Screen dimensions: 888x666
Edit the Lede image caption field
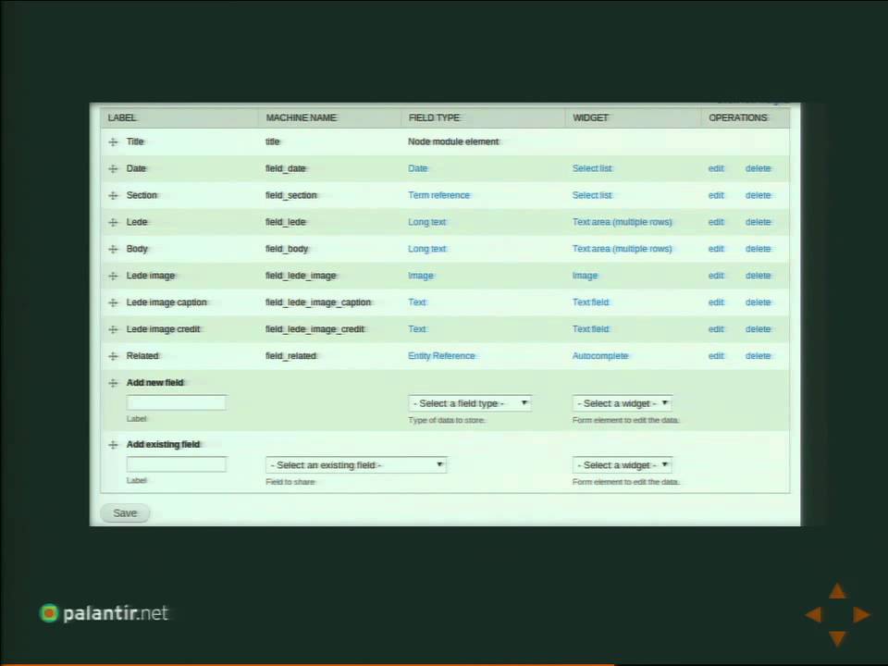tap(716, 302)
